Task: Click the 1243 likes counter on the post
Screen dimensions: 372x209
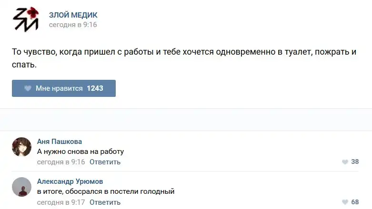Action: point(95,88)
